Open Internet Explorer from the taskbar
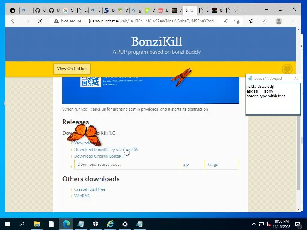 (x=110, y=224)
